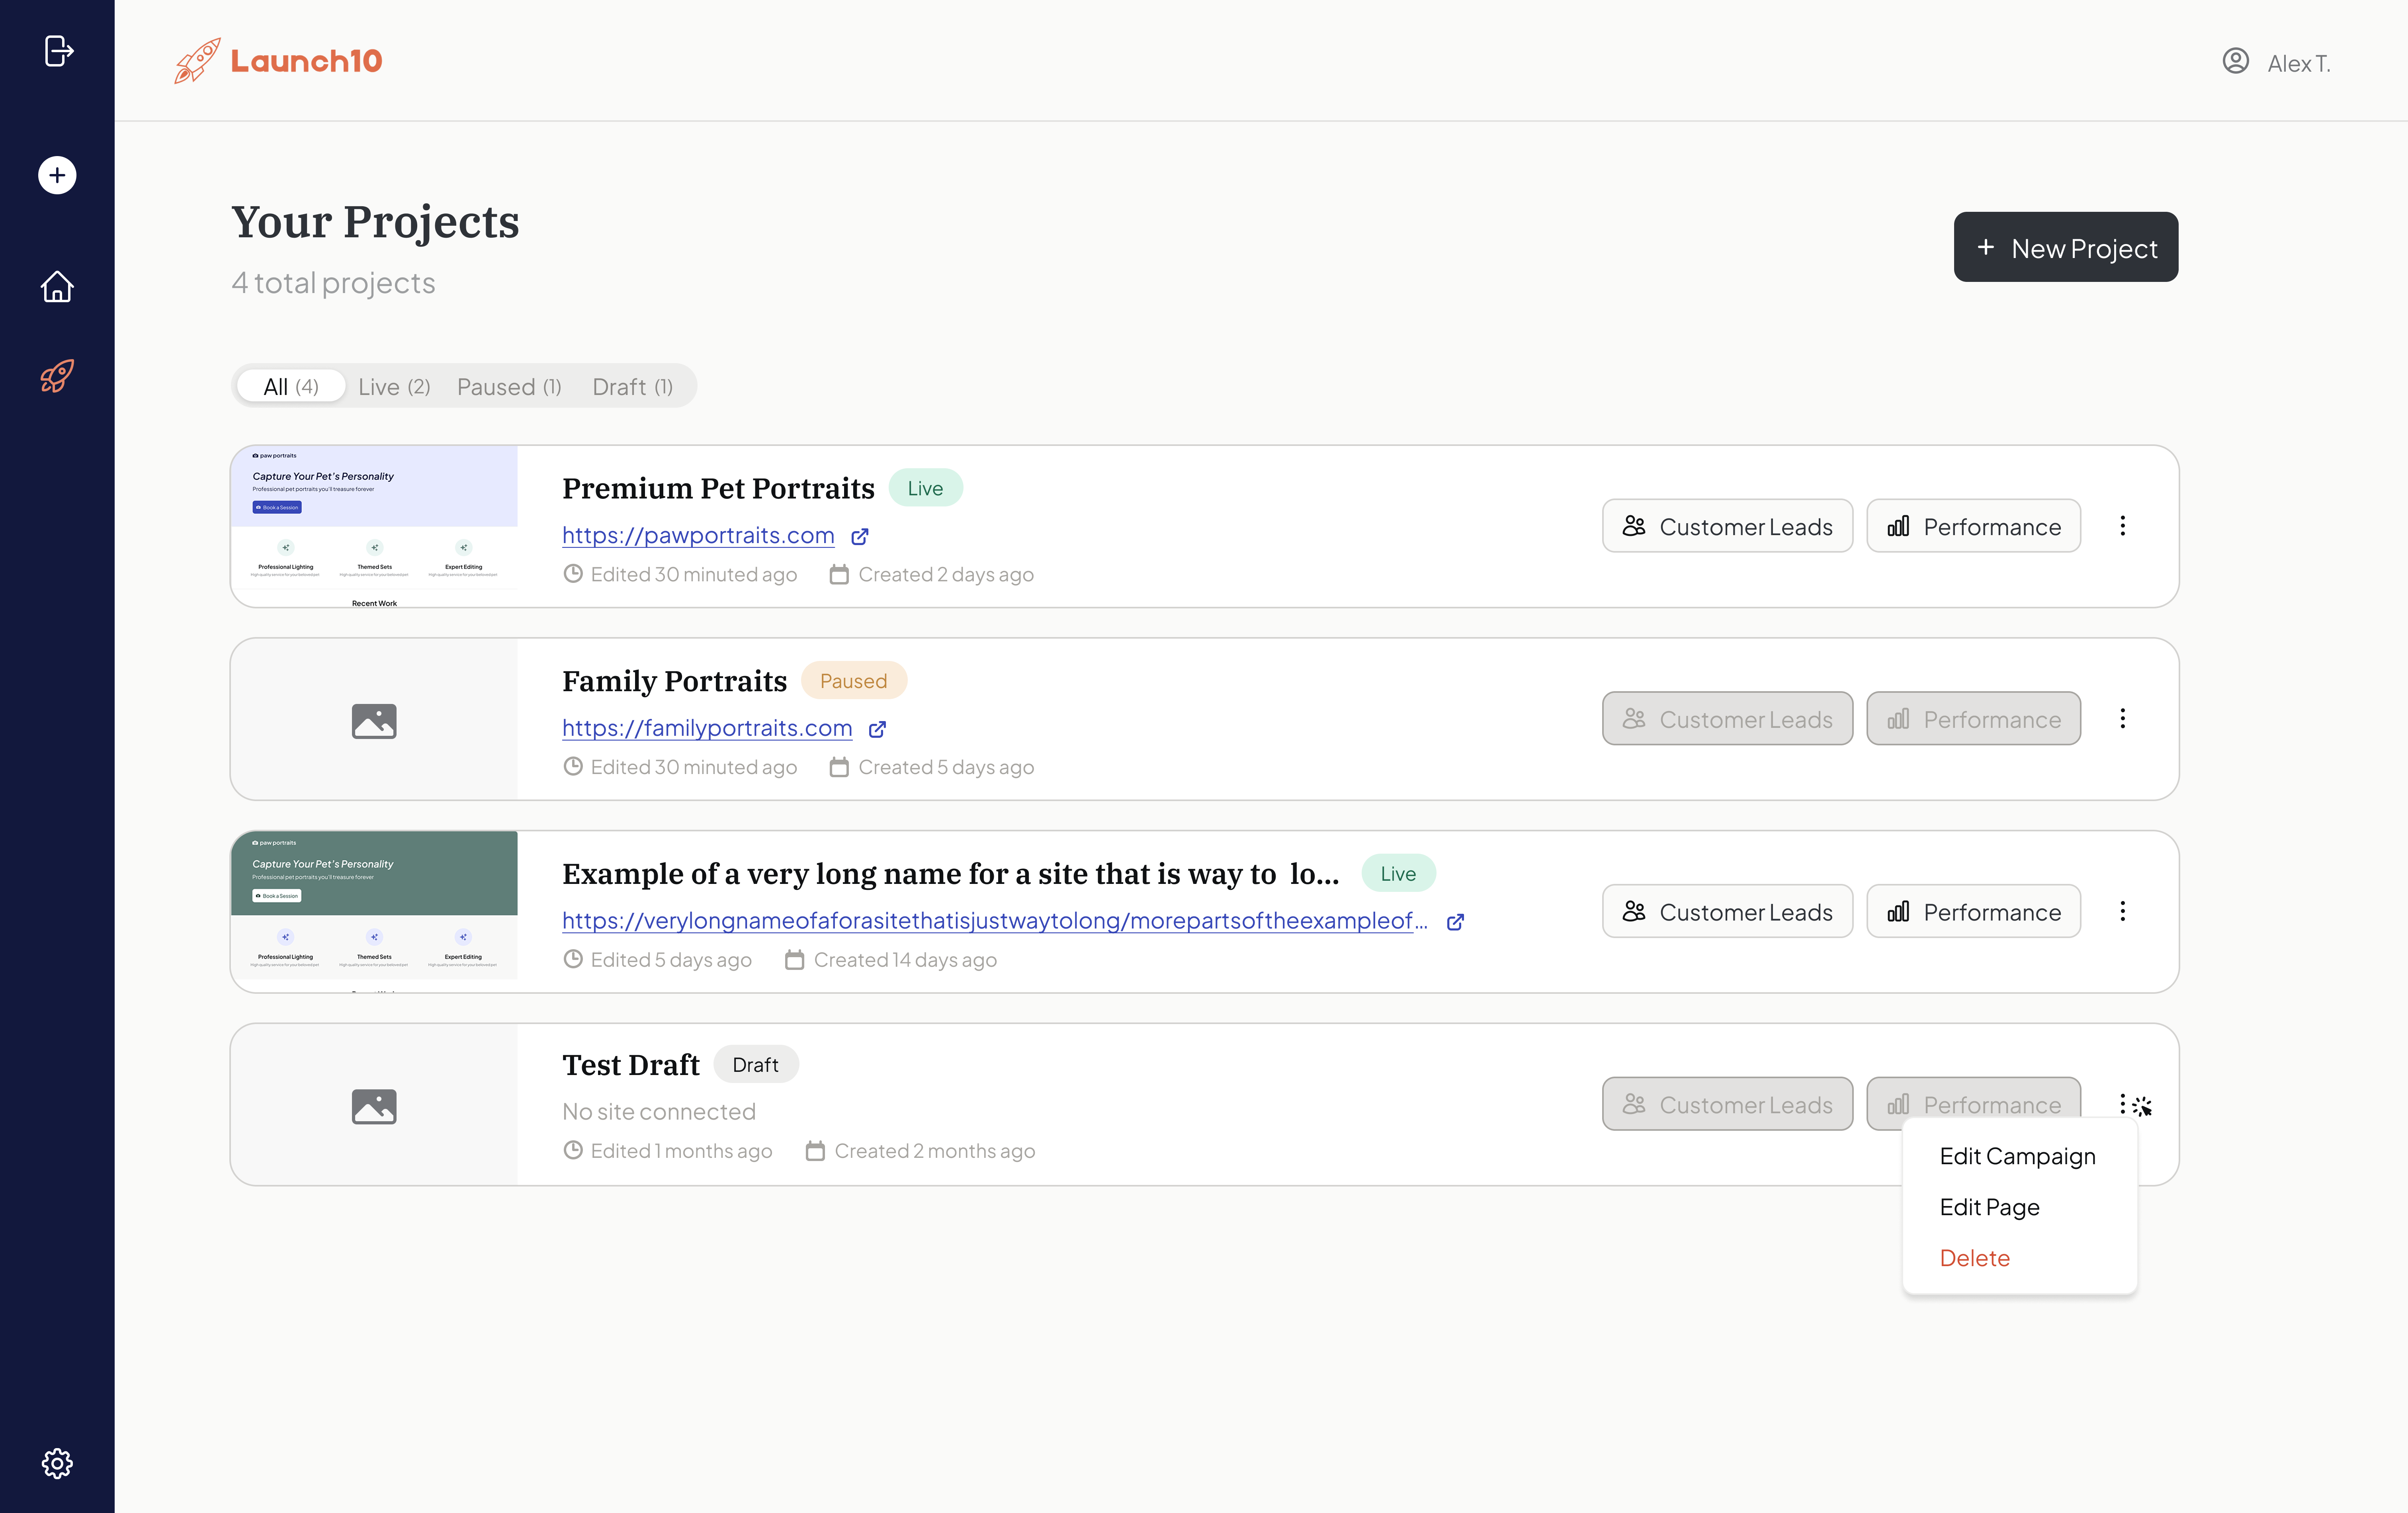The width and height of the screenshot is (2408, 1513).
Task: Click the round plus icon in the sidebar
Action: pyautogui.click(x=57, y=175)
